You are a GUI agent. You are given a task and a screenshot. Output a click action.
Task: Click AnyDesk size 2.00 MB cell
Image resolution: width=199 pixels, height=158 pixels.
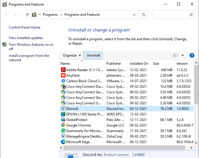point(166,75)
